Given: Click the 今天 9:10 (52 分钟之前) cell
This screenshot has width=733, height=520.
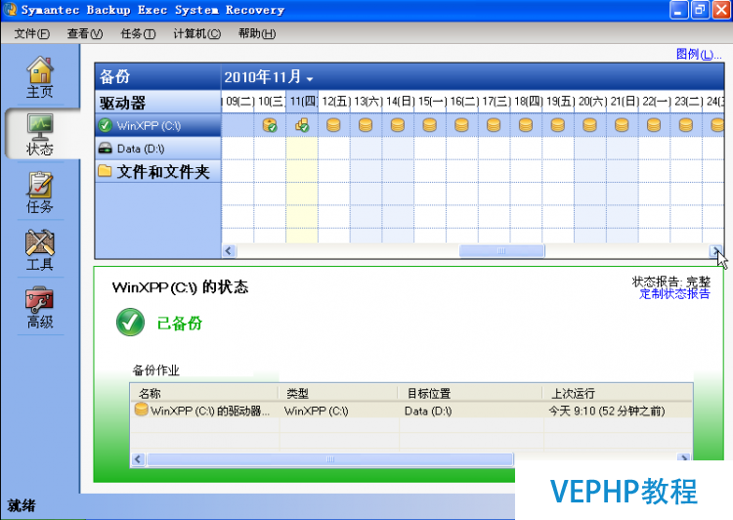Looking at the screenshot, I should pyautogui.click(x=606, y=412).
